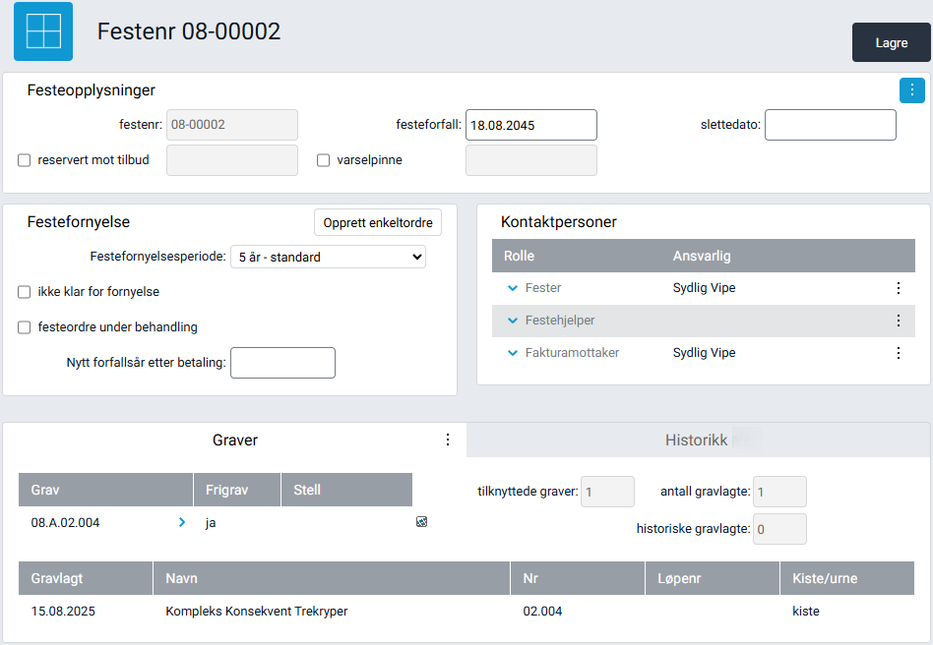Select the Graver tab
The image size is (933, 645).
pyautogui.click(x=235, y=440)
